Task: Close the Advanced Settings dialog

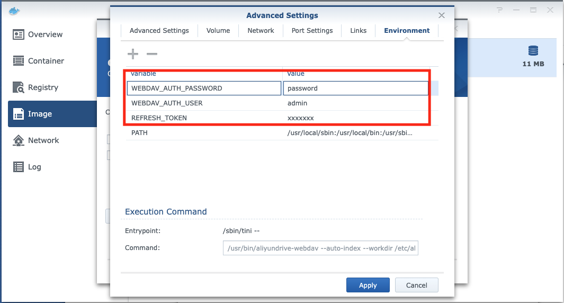Action: 441,15
